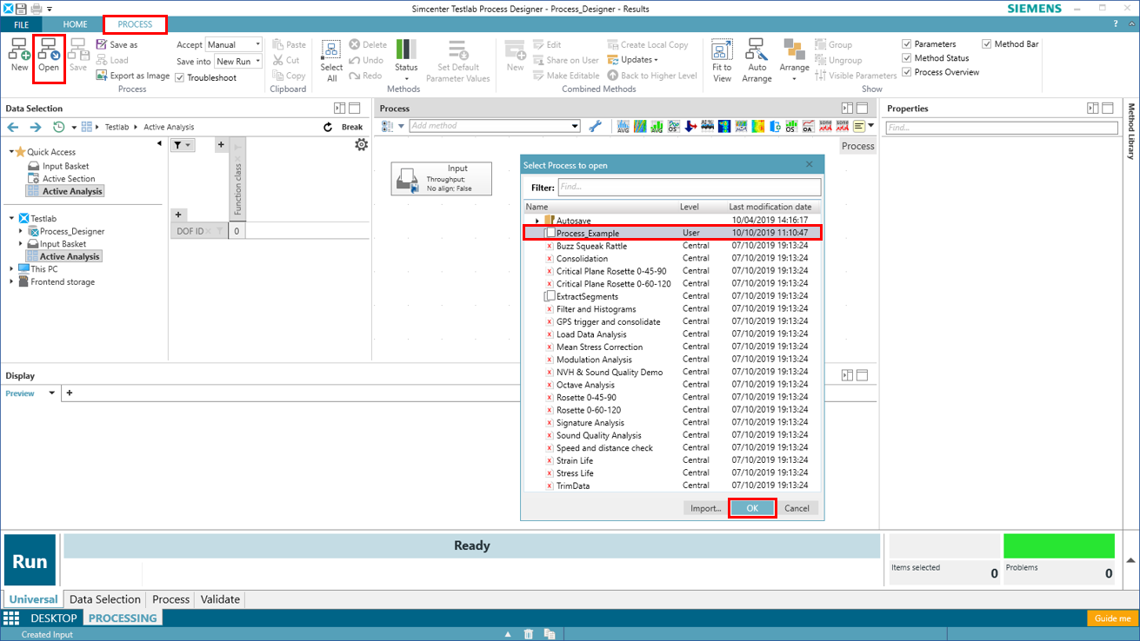
Task: Click the Import... button
Action: pos(705,508)
